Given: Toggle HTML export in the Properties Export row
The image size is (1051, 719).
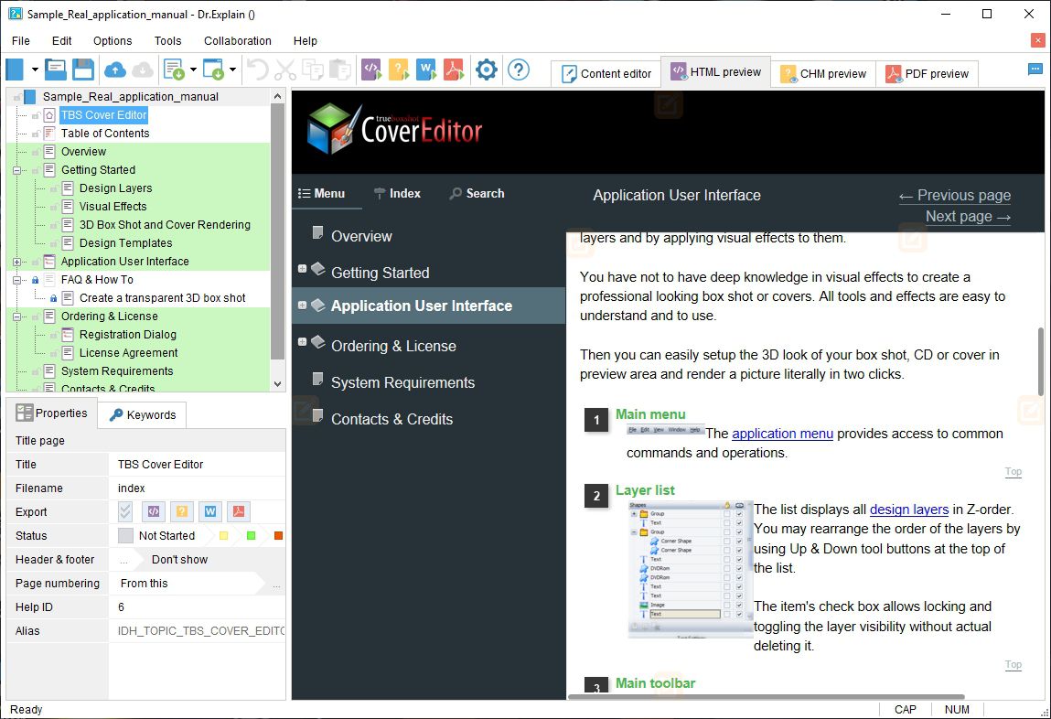Looking at the screenshot, I should point(154,512).
